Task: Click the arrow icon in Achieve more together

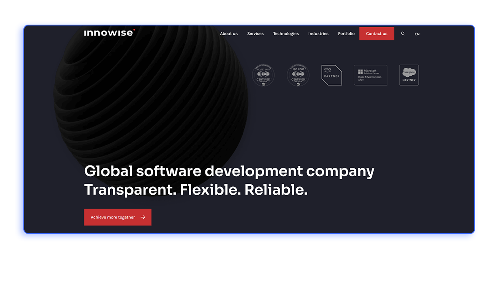Action: click(x=143, y=217)
